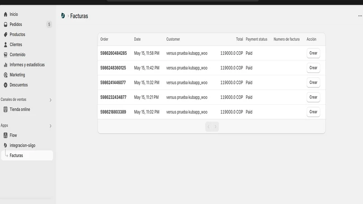
Task: Click the Informes y estadísticas chart icon
Action: pos(5,65)
